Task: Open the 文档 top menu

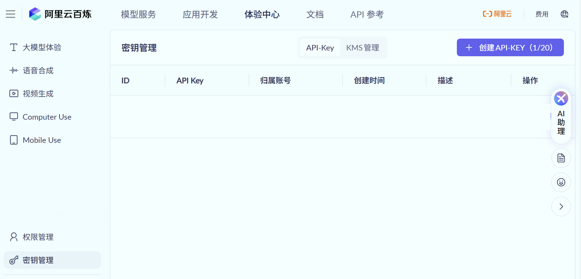Action: [x=315, y=14]
